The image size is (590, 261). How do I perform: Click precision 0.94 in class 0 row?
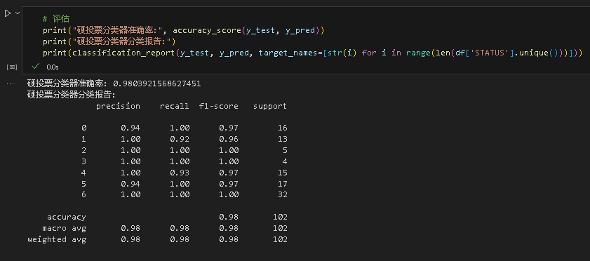coord(130,128)
